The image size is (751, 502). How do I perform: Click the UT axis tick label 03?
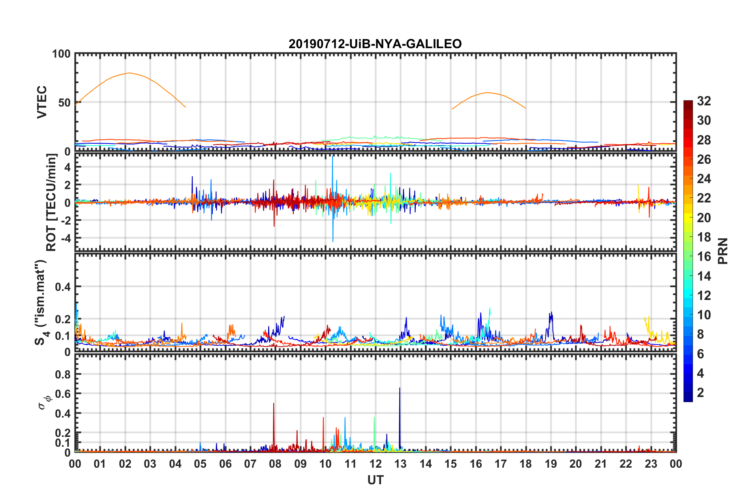[x=150, y=464]
